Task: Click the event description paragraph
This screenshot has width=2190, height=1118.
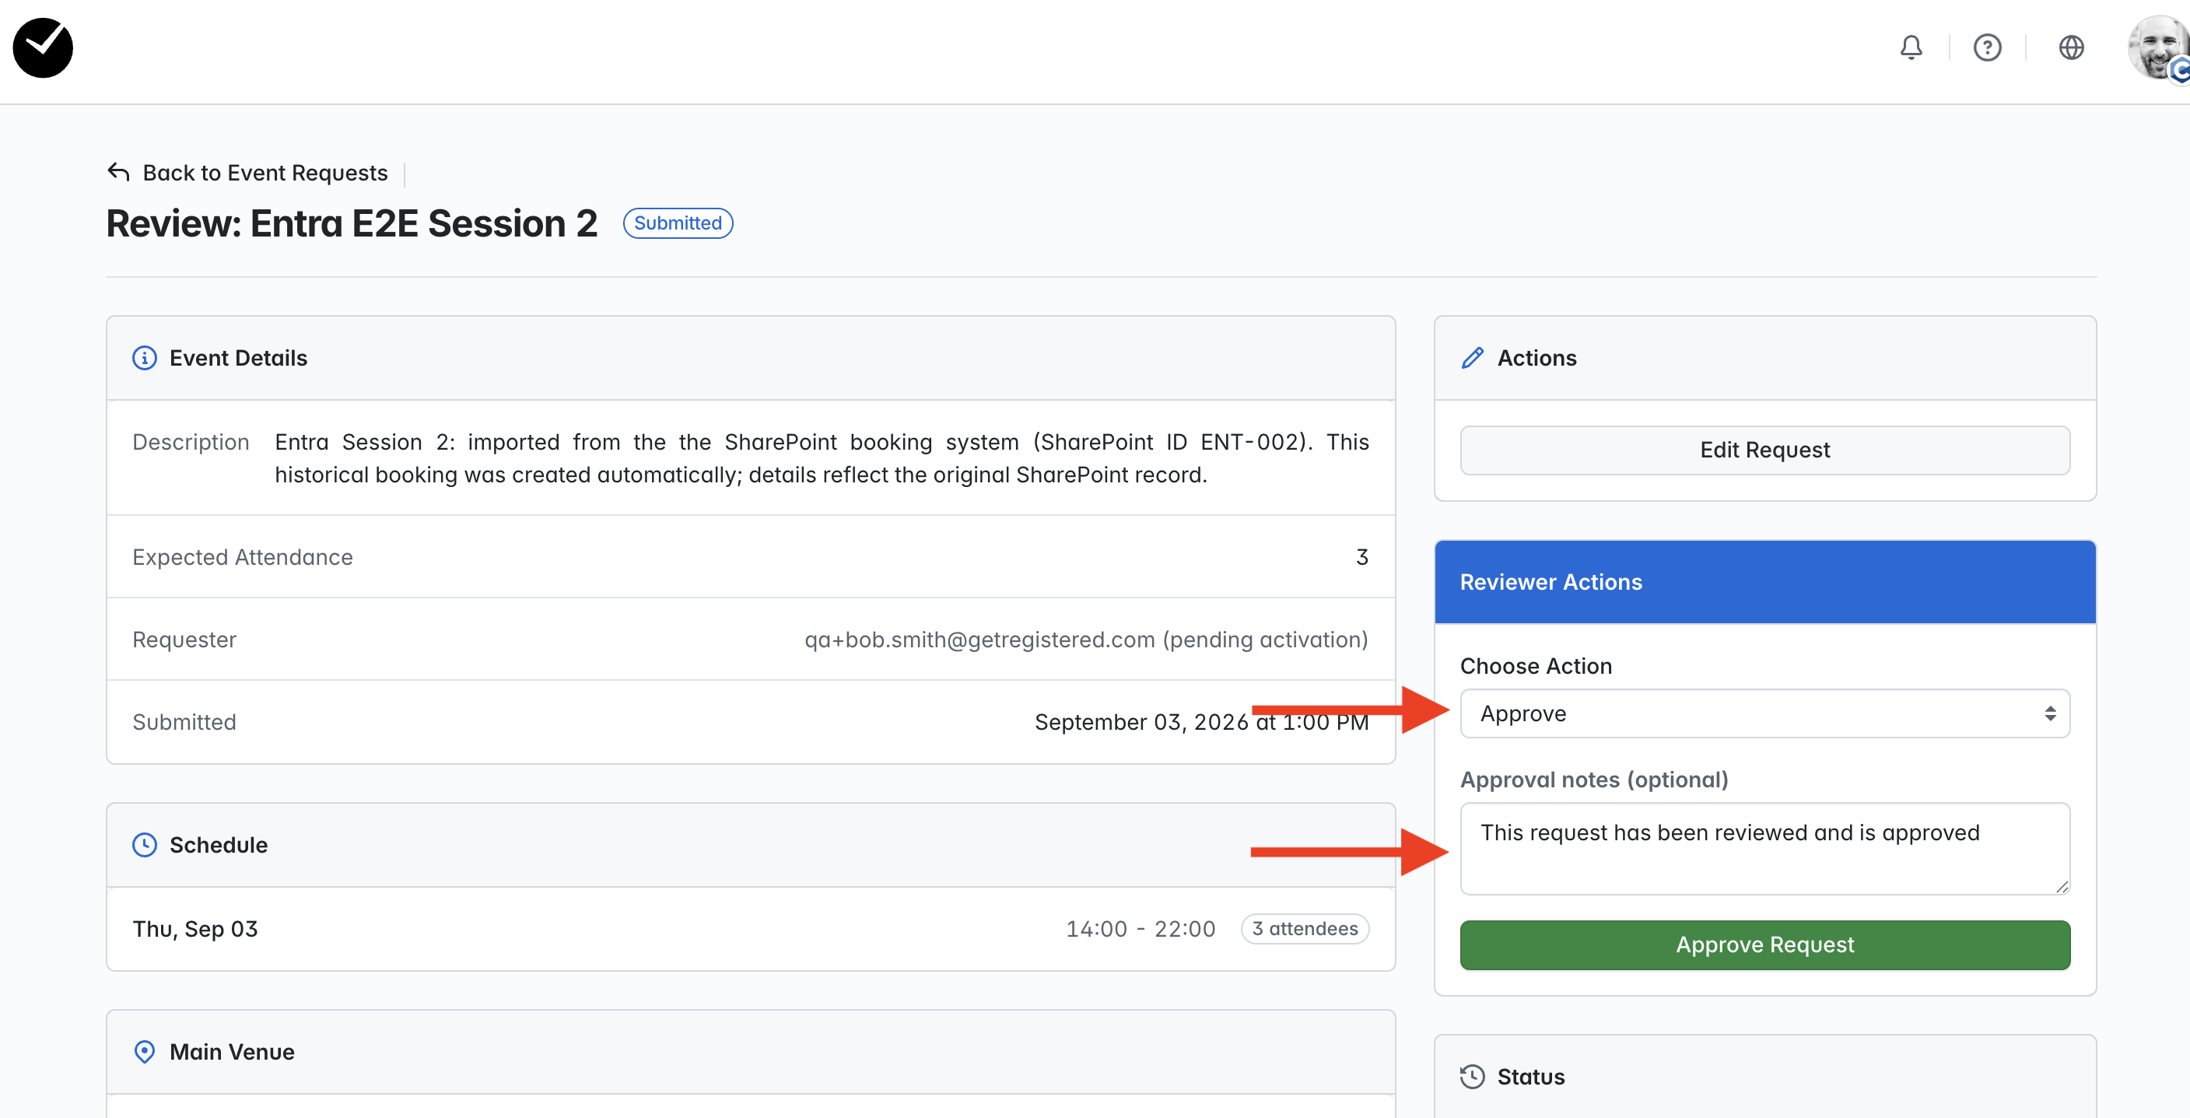Action: [x=822, y=458]
